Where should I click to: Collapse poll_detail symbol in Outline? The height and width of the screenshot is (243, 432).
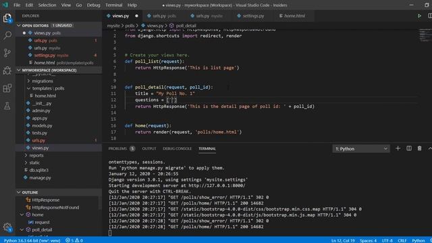click(x=22, y=230)
